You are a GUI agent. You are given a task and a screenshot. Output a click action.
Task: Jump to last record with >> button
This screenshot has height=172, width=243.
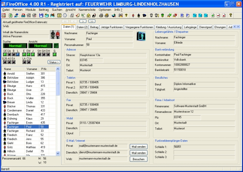92,21
